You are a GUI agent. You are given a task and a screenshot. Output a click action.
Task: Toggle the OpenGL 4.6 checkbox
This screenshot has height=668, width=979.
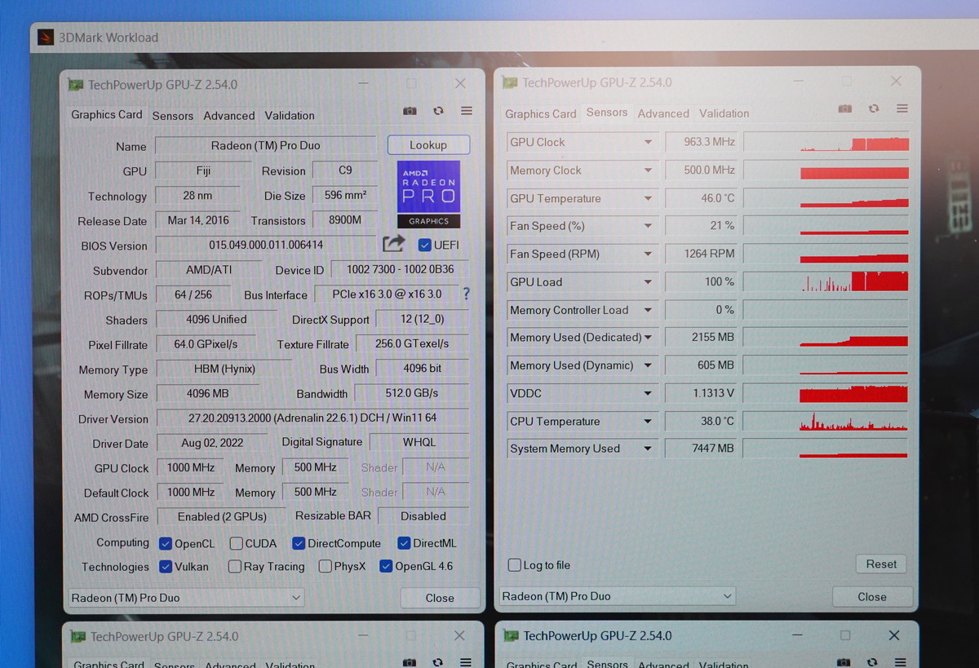click(x=386, y=566)
